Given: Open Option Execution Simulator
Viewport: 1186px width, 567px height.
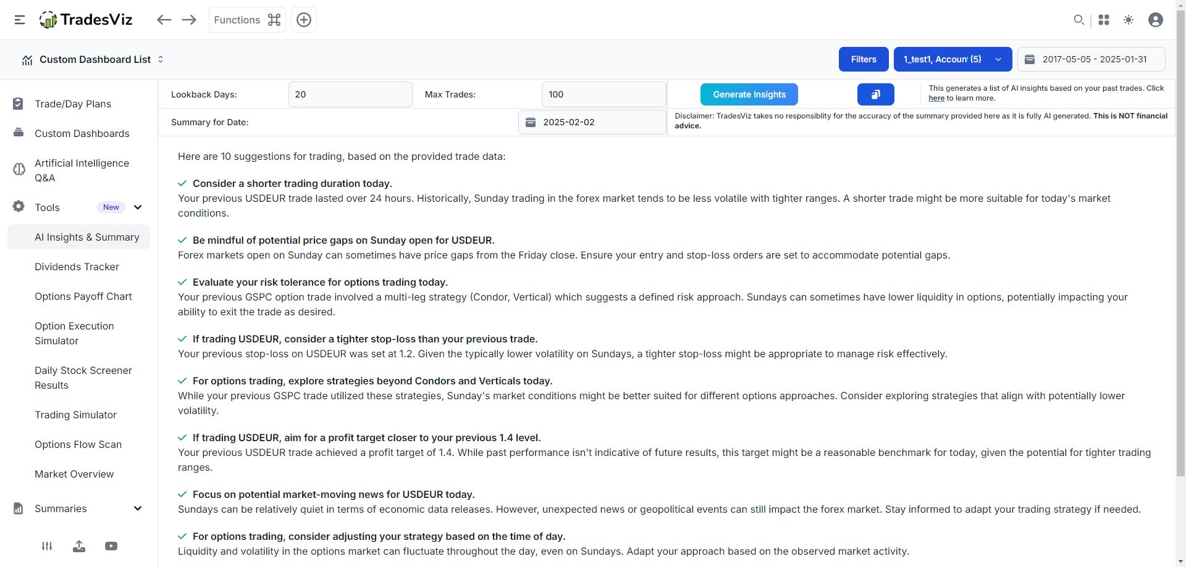Looking at the screenshot, I should pyautogui.click(x=74, y=333).
